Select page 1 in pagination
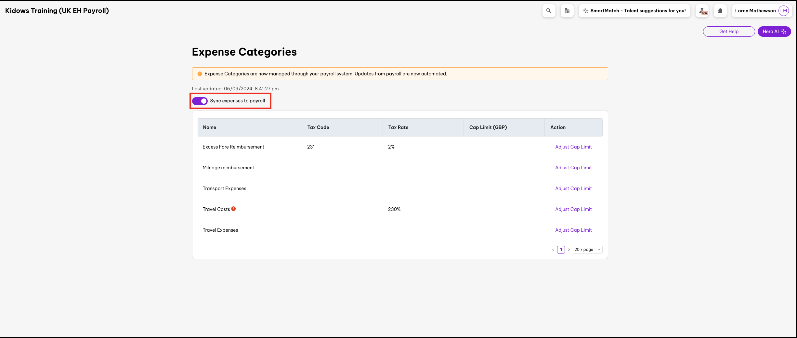This screenshot has height=338, width=797. click(561, 250)
